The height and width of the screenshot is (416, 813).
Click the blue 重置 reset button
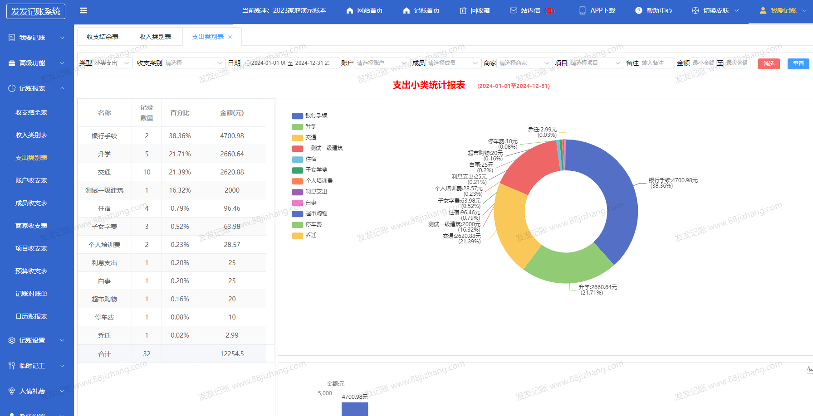[x=798, y=64]
